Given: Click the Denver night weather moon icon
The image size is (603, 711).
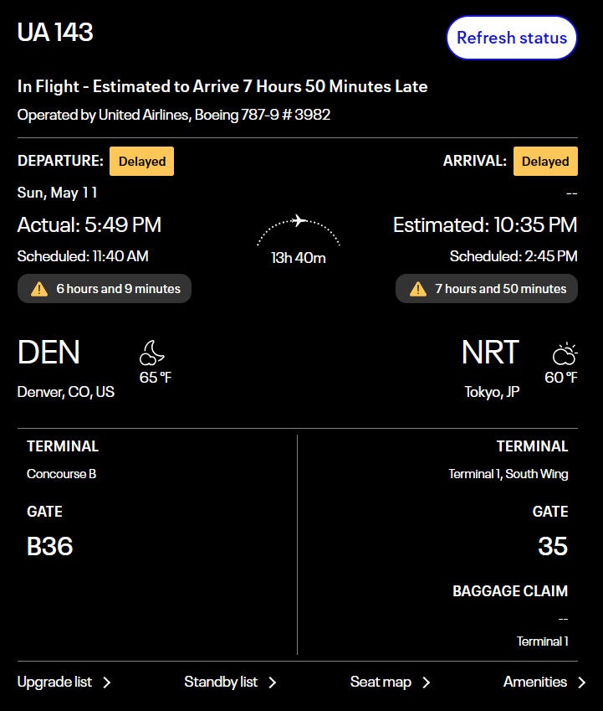Looking at the screenshot, I should (x=151, y=353).
